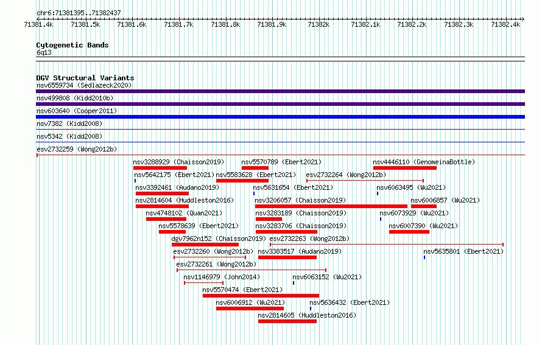
Task: Select the 71381.5k ruler tick label
Action: [85, 24]
